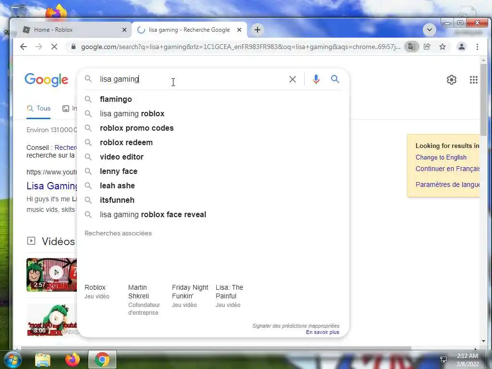The image size is (492, 369).
Task: Open Windows Explorer from taskbar
Action: tap(43, 360)
